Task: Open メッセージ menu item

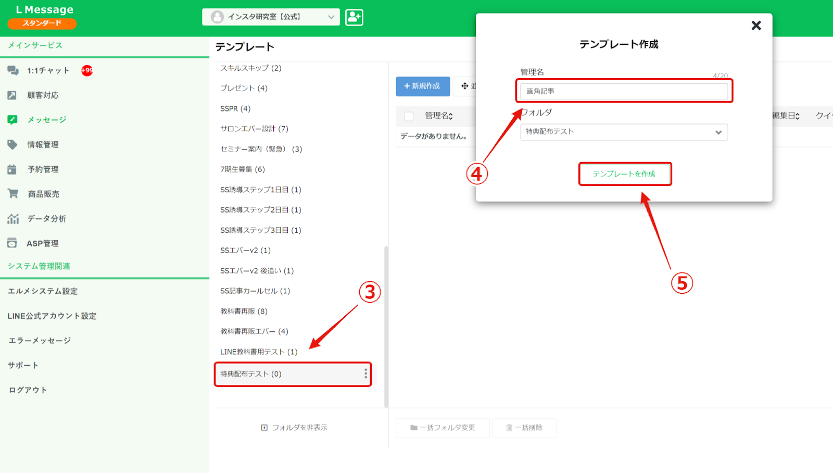Action: pos(47,120)
